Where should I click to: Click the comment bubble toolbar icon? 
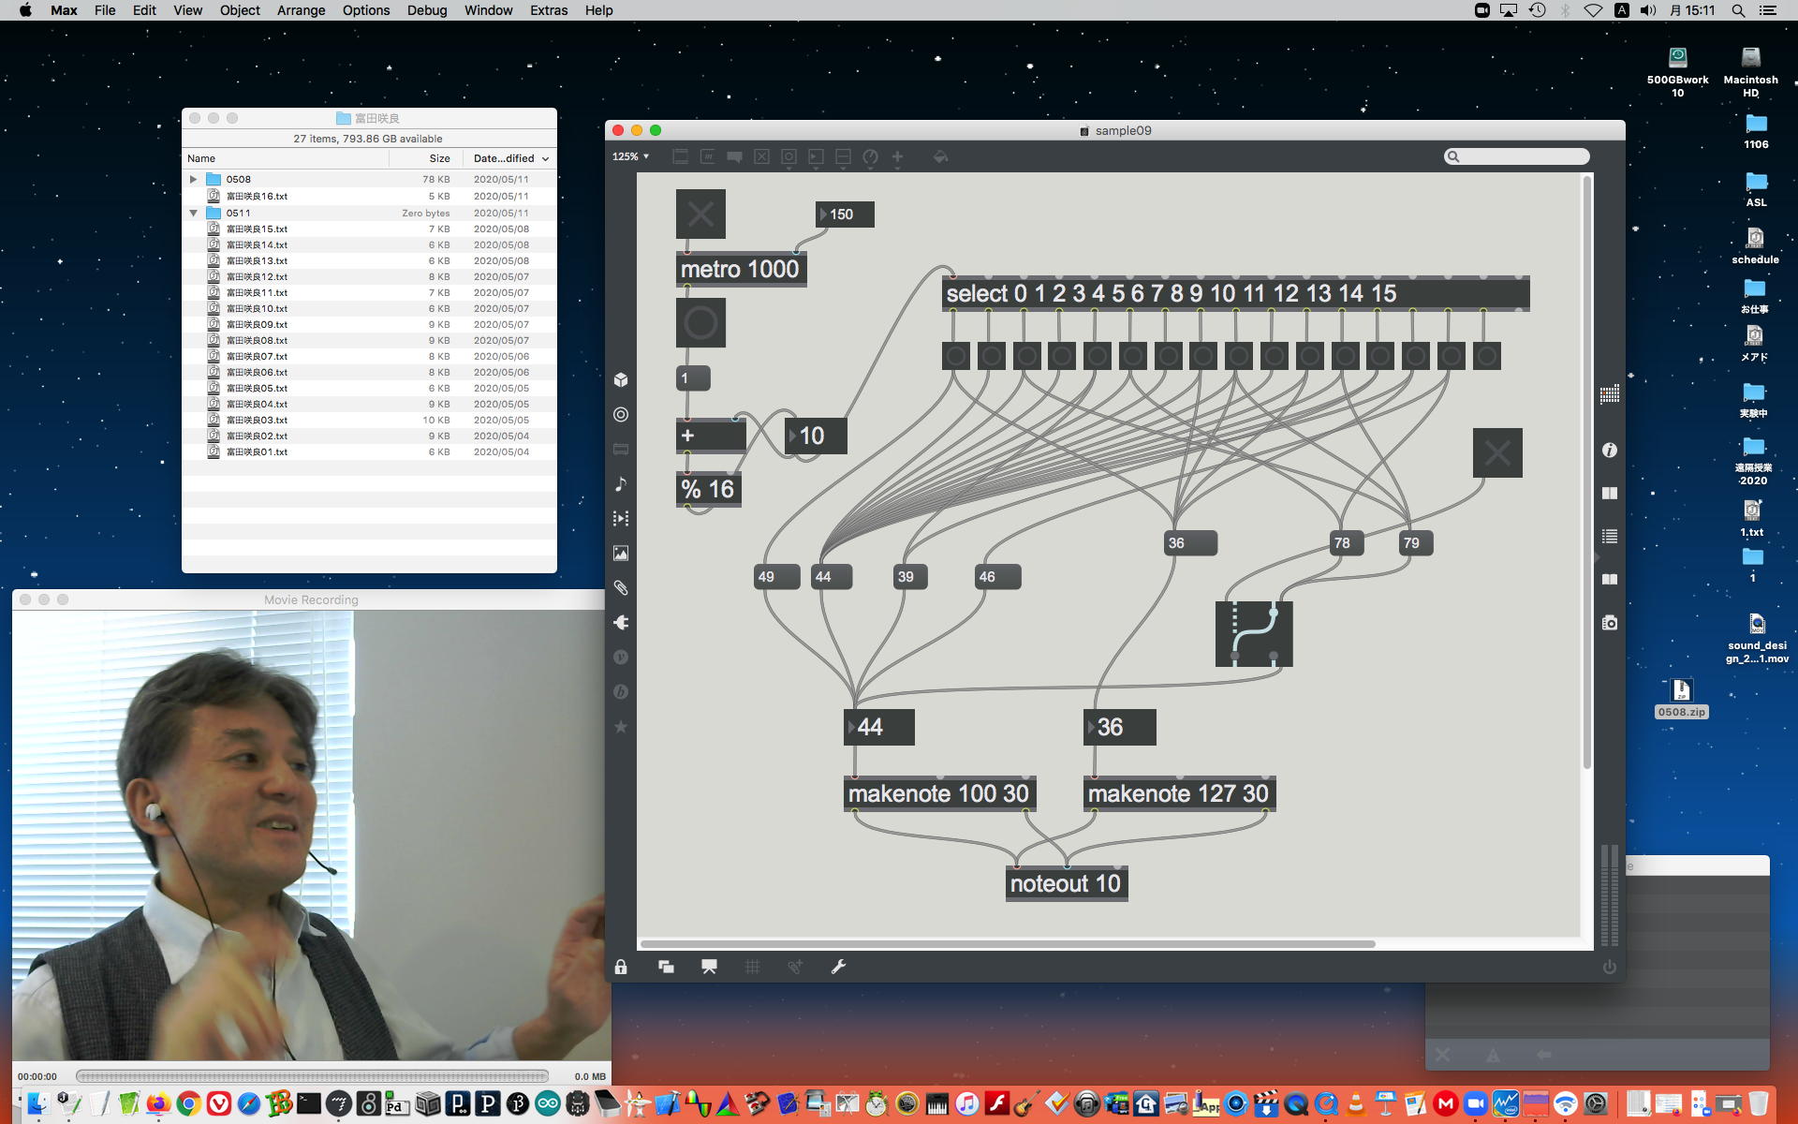[734, 156]
